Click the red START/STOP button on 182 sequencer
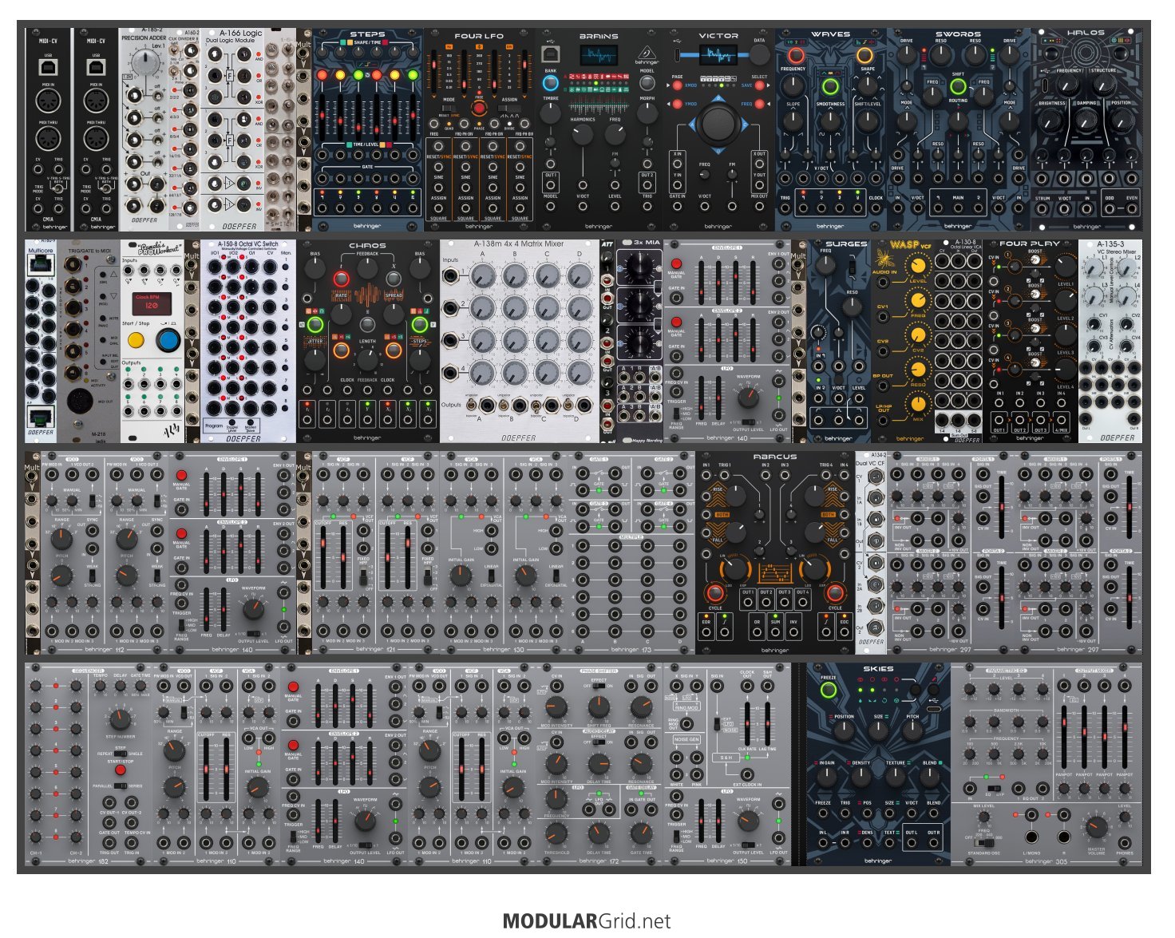The height and width of the screenshot is (938, 1175). pos(120,770)
